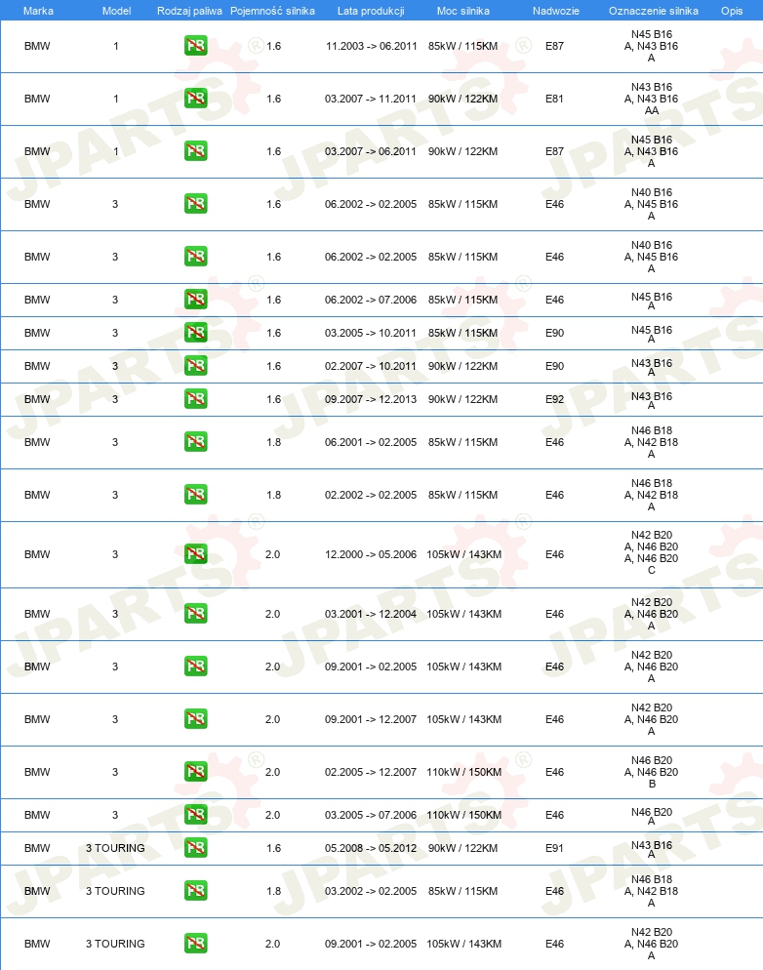Click the Moc silnika column header
This screenshot has width=763, height=970.
coord(463,11)
